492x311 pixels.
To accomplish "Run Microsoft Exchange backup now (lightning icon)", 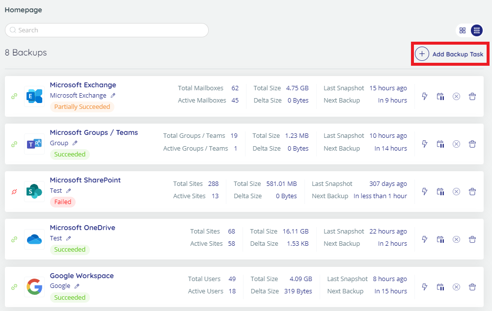I will coord(425,96).
